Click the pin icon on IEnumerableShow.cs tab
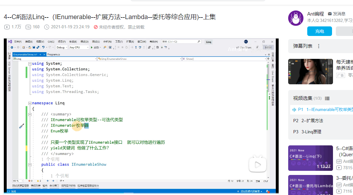Screen dimensions: 353x195 point(40,54)
